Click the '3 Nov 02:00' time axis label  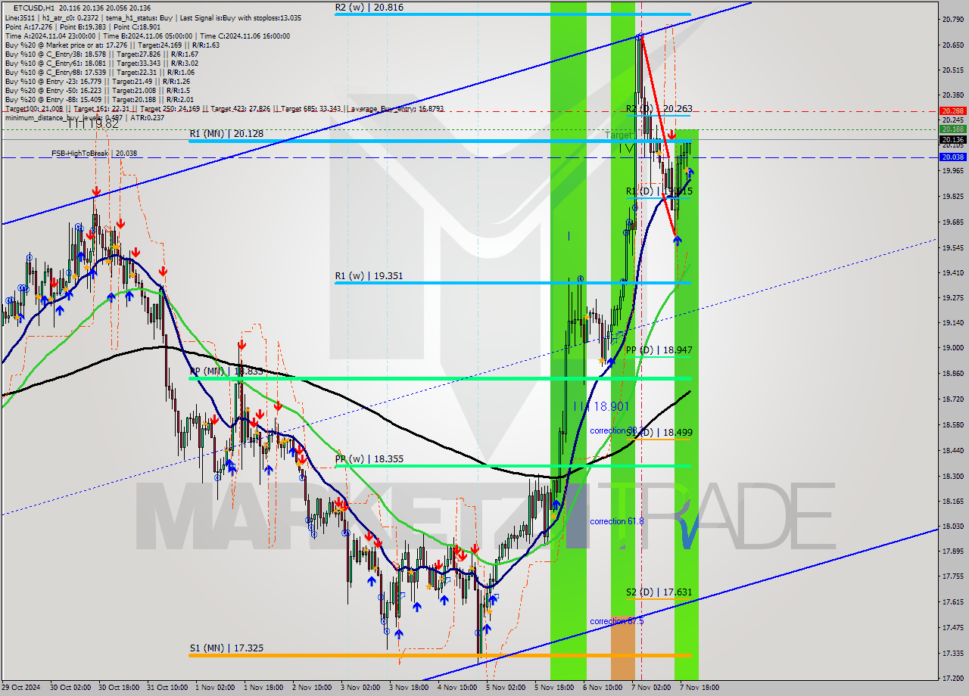[360, 688]
